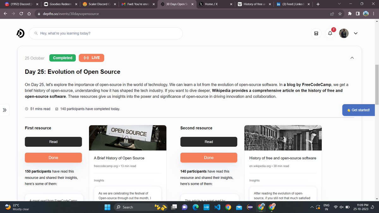Share this page icon in address bar
This screenshot has height=213, width=379.
[332, 14]
